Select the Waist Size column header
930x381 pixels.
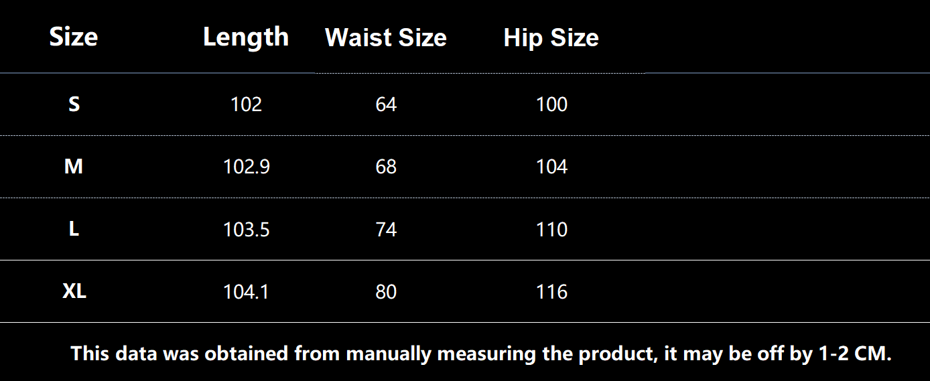pyautogui.click(x=386, y=37)
